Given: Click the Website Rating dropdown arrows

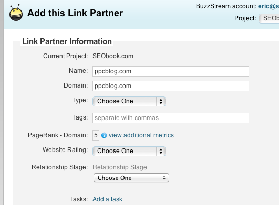Looking at the screenshot, I should tap(161, 151).
